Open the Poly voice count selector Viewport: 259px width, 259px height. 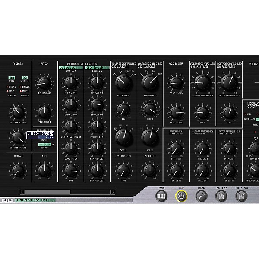pos(11,78)
